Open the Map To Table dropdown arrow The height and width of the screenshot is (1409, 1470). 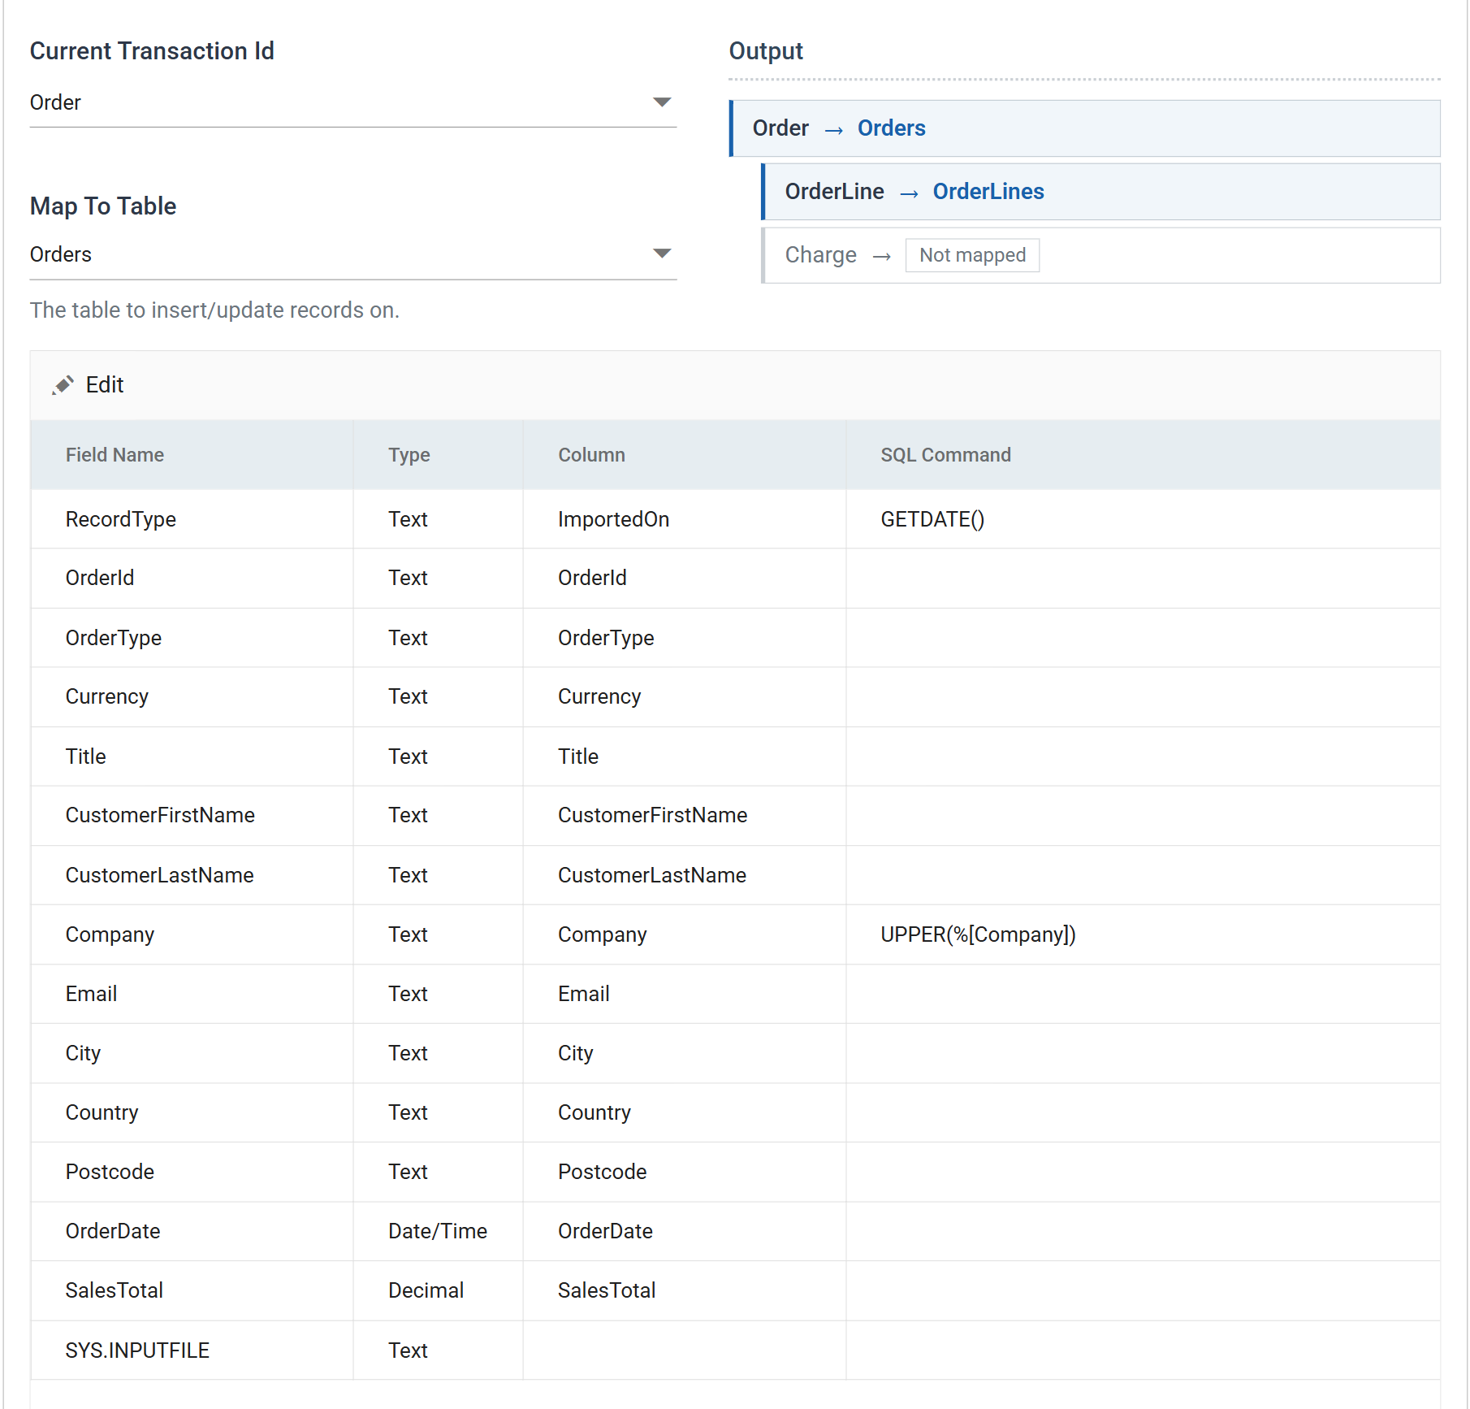(662, 254)
